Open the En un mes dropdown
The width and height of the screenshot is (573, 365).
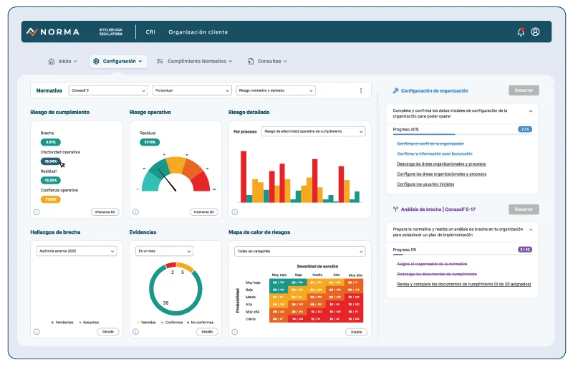164,251
